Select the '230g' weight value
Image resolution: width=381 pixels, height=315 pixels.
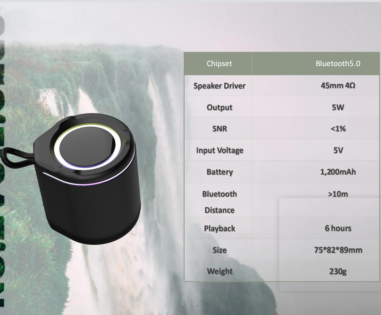coord(338,271)
